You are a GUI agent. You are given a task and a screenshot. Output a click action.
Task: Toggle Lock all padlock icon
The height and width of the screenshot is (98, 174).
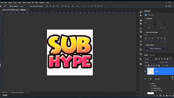pyautogui.click(x=159, y=66)
